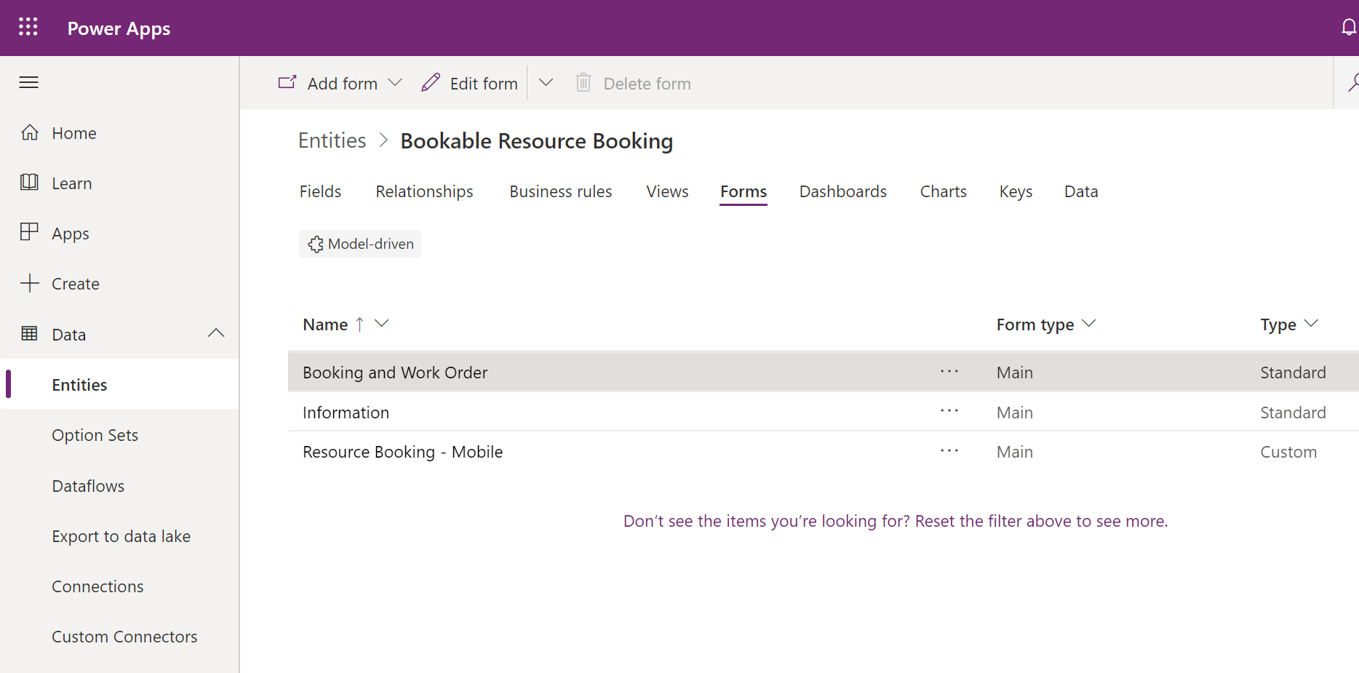Click the Create plus icon

29,283
